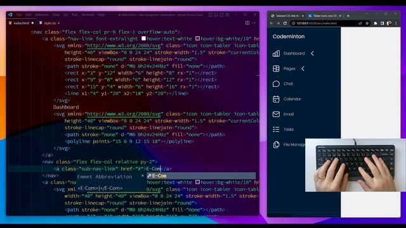406x228 pixels.
Task: Open the Terminal menu in VS Code
Action: coord(88,15)
